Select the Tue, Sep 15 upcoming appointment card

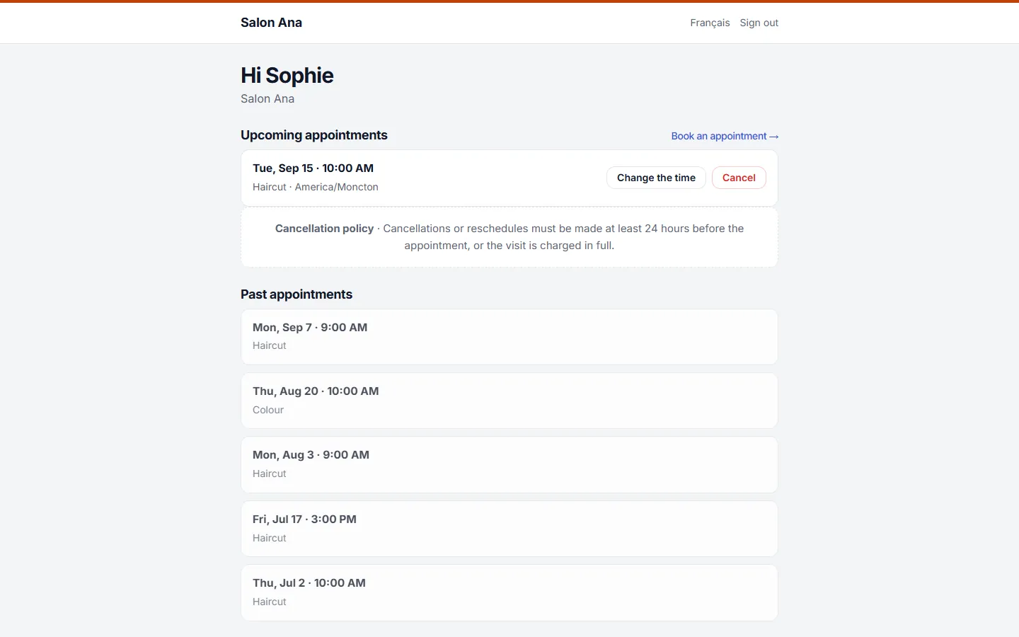click(509, 178)
